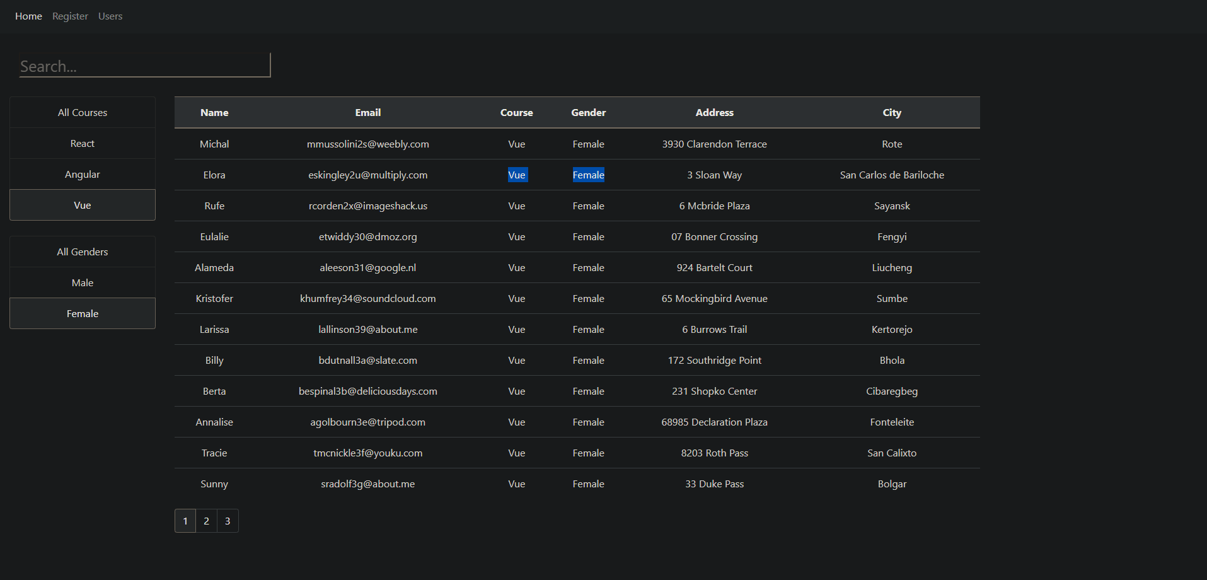
Task: Click email eskingley2u@multiply.com
Action: 368,175
